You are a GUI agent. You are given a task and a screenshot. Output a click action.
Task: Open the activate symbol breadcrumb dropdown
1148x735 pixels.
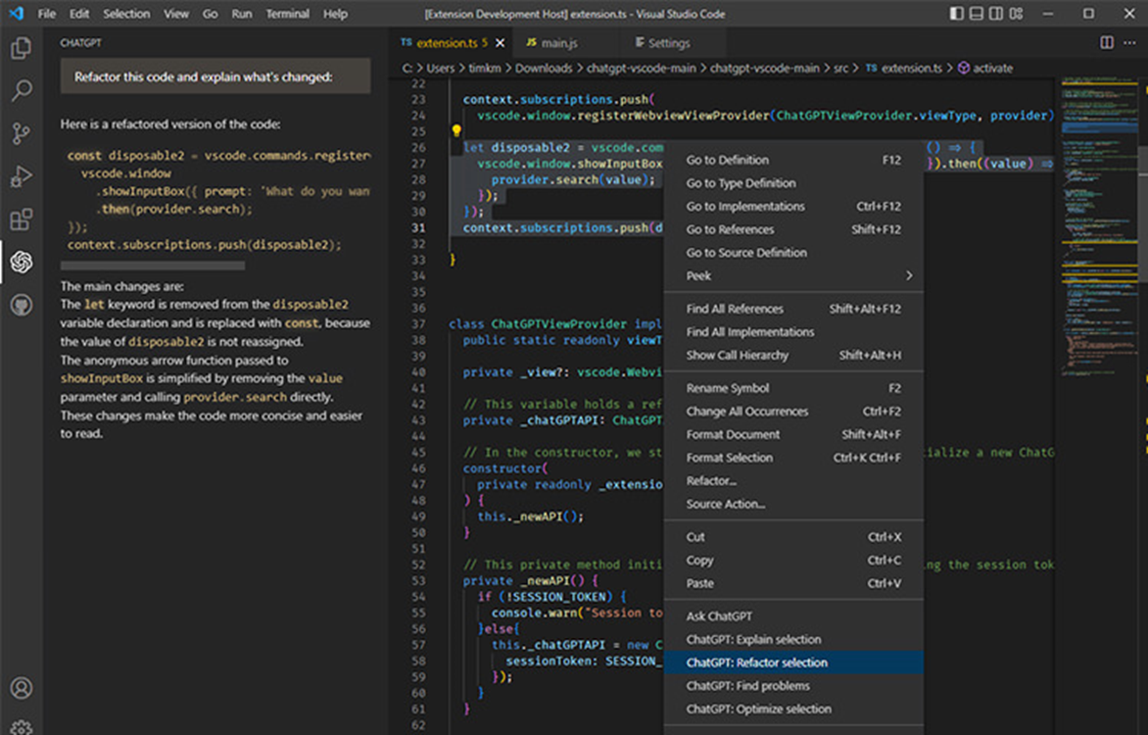pos(984,69)
